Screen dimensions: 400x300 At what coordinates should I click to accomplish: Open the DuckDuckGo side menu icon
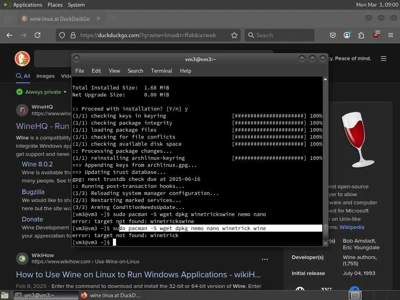(x=384, y=59)
